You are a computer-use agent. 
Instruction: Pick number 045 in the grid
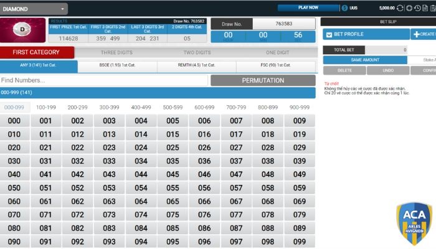tap(173, 175)
